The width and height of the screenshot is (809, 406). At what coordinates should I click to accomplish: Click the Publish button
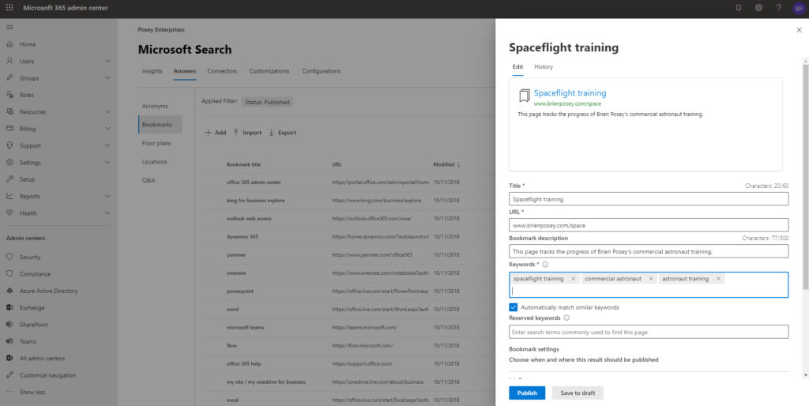527,393
